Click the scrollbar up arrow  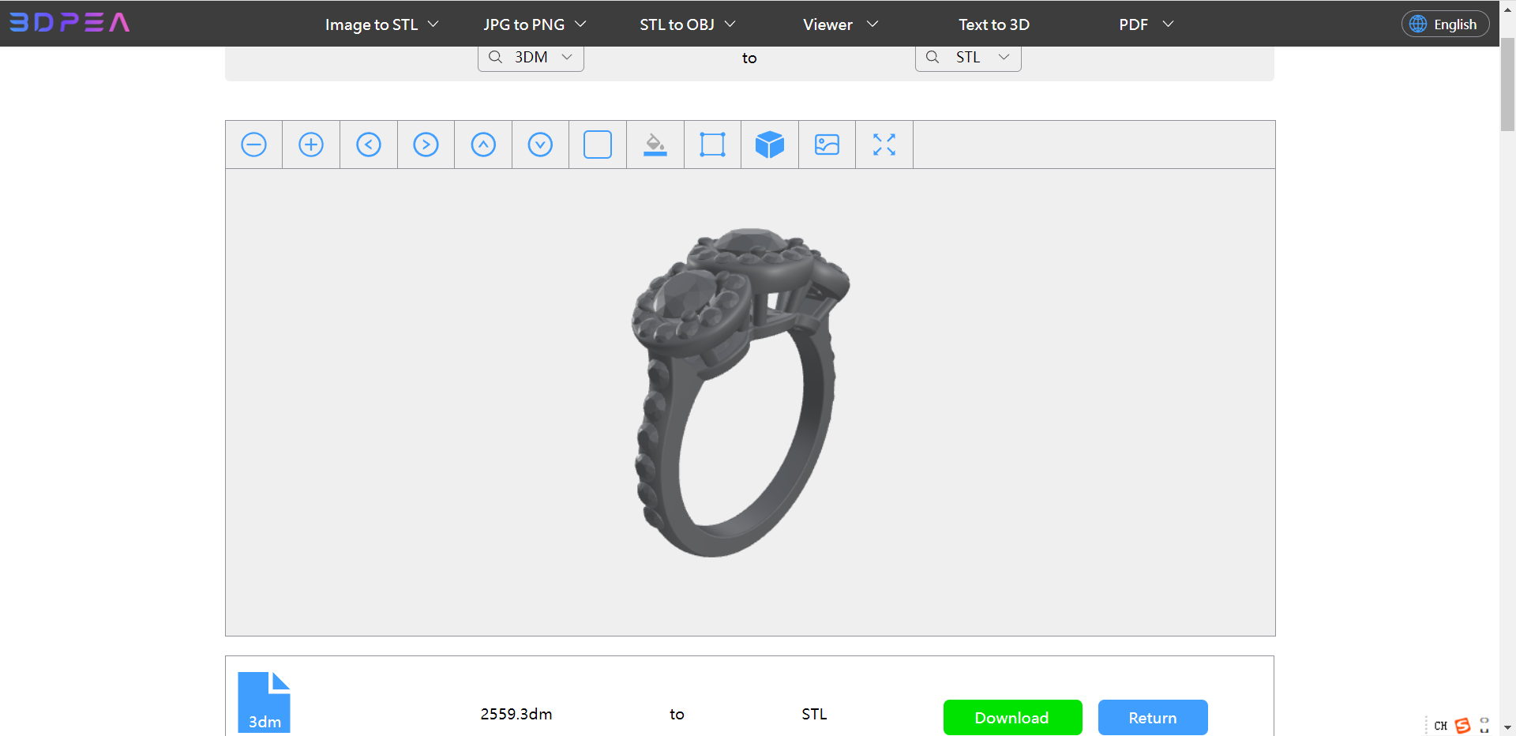click(1507, 9)
